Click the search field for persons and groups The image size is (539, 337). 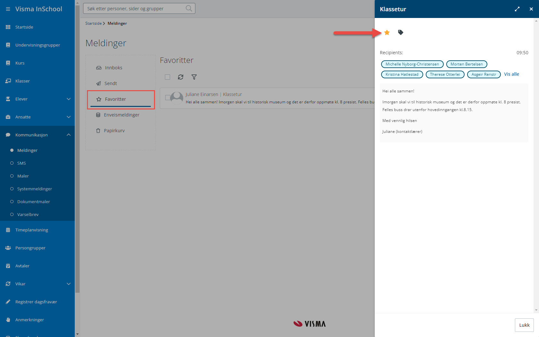(135, 8)
